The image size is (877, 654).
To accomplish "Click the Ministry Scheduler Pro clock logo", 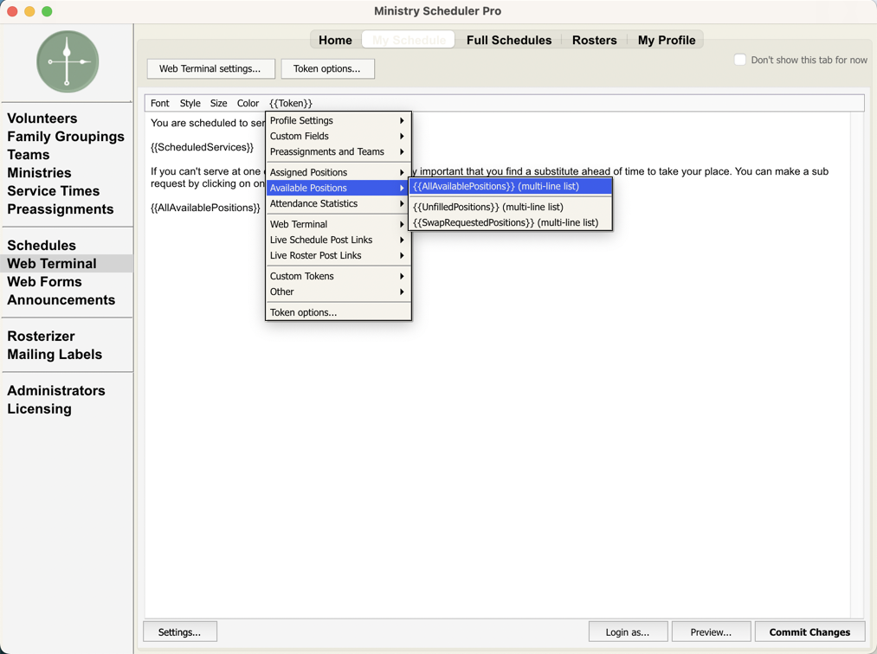I will click(x=68, y=61).
